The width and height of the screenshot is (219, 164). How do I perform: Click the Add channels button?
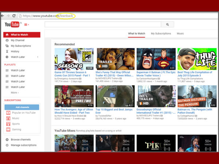pyautogui.click(x=22, y=107)
